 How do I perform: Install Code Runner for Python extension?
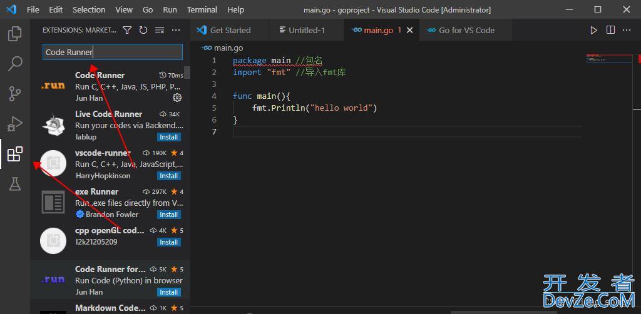pyautogui.click(x=169, y=292)
